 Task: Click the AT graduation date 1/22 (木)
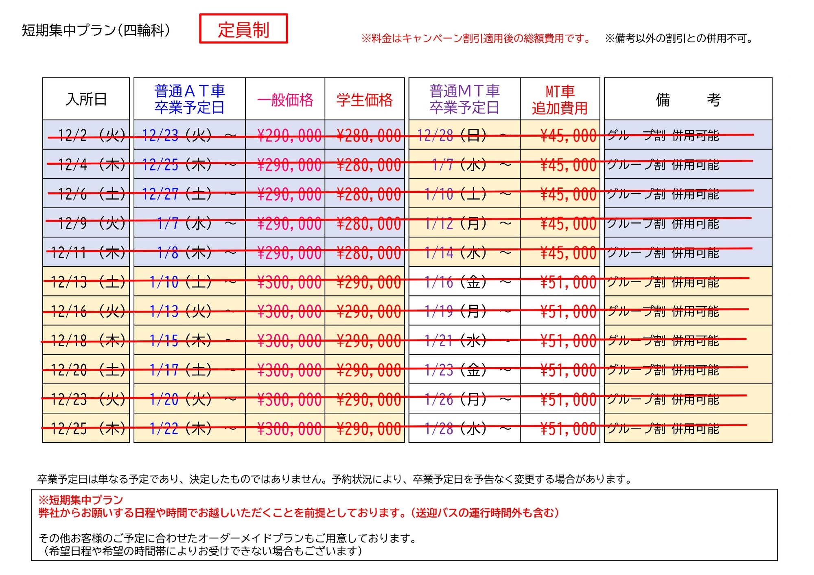181,428
